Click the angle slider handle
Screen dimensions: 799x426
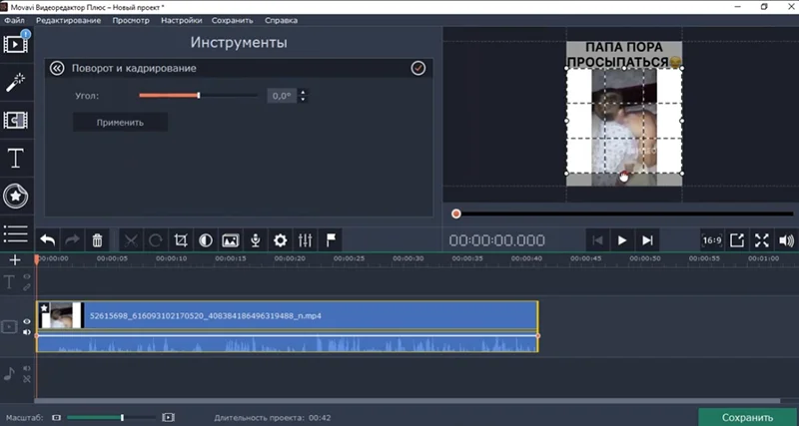pyautogui.click(x=199, y=95)
